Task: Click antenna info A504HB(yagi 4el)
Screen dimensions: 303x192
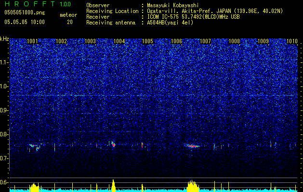Action: pyautogui.click(x=170, y=23)
